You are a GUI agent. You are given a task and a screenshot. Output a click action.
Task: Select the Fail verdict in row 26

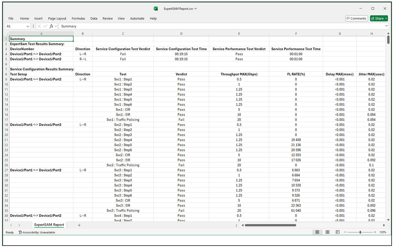181,165
